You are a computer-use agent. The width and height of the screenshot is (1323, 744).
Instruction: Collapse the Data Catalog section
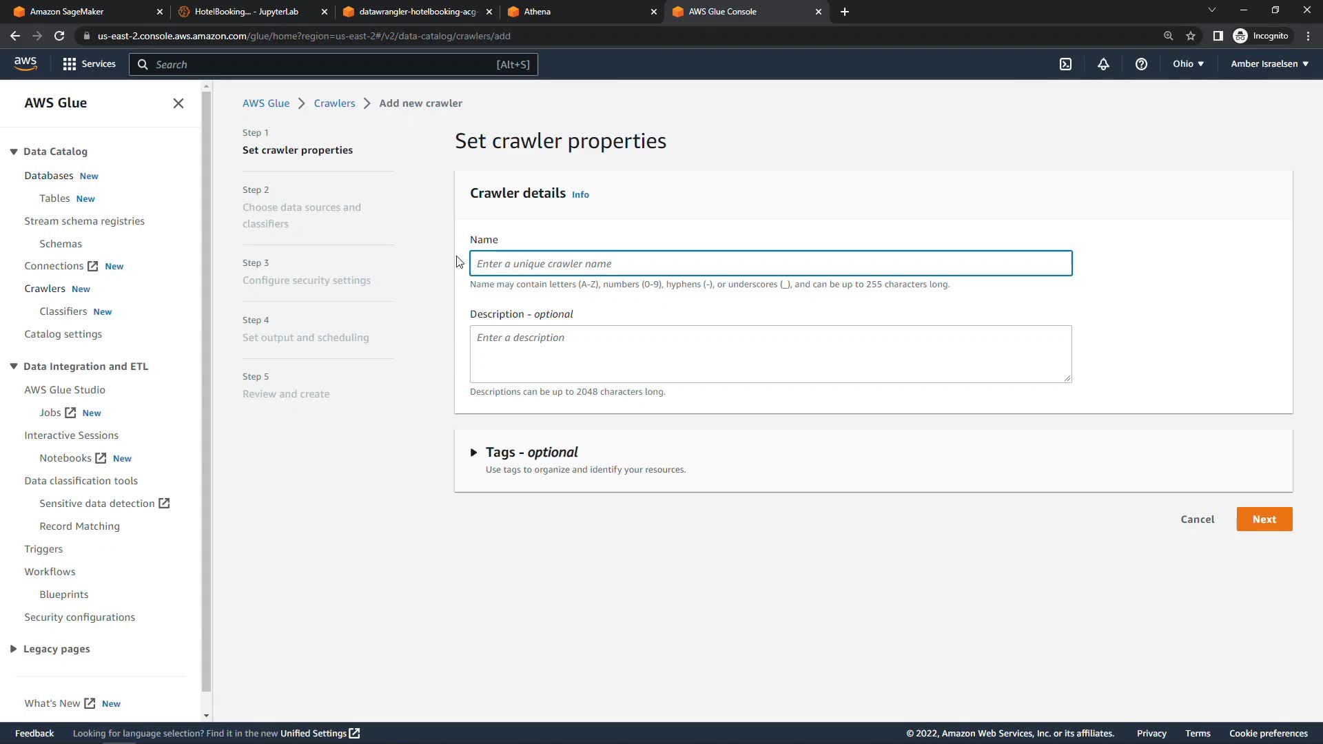pyautogui.click(x=13, y=152)
